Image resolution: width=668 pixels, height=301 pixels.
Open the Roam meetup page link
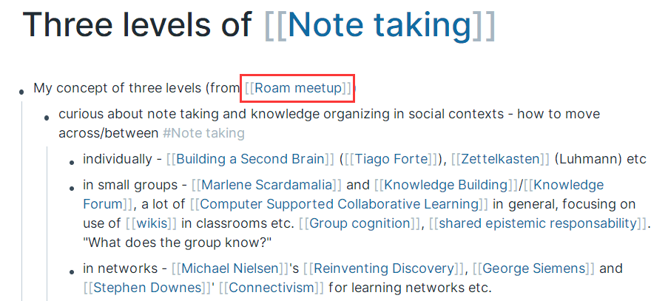(x=298, y=88)
